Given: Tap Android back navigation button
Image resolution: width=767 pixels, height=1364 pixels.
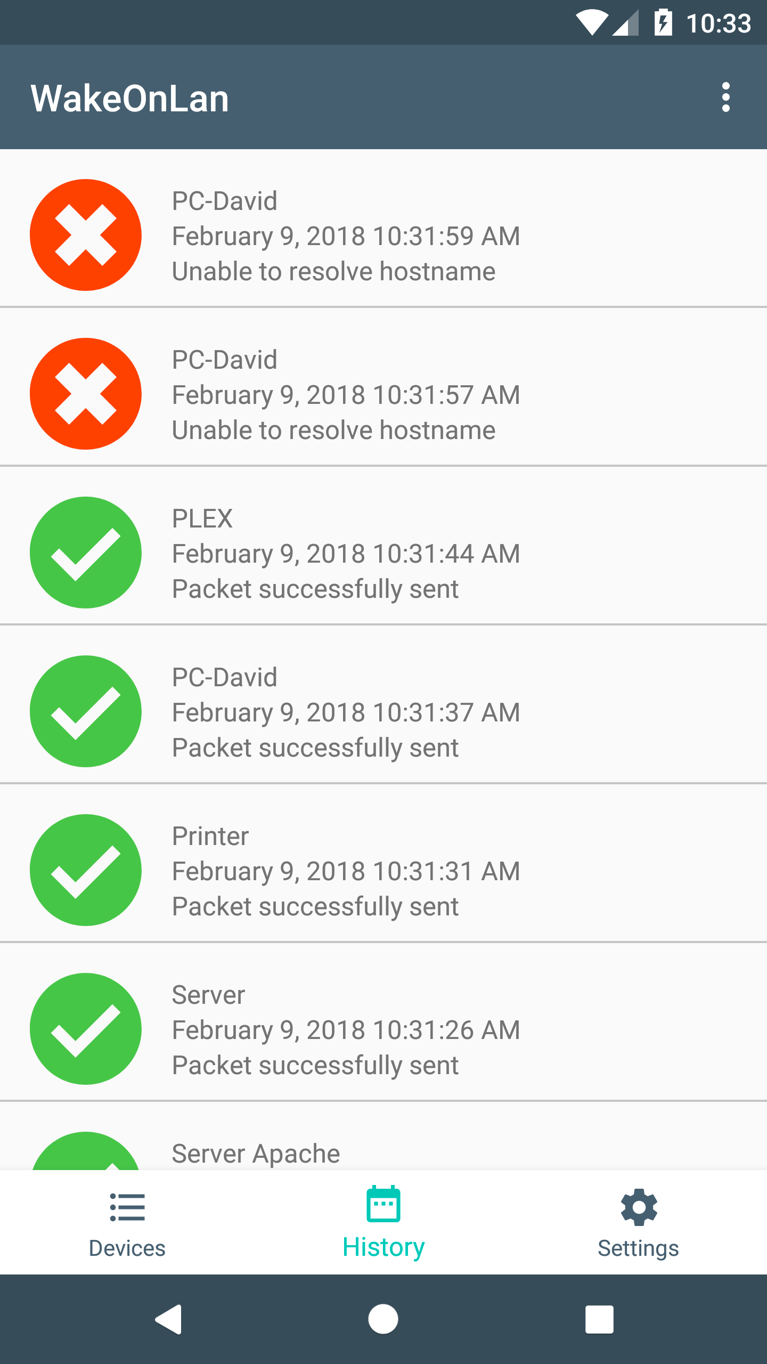Looking at the screenshot, I should [168, 1319].
